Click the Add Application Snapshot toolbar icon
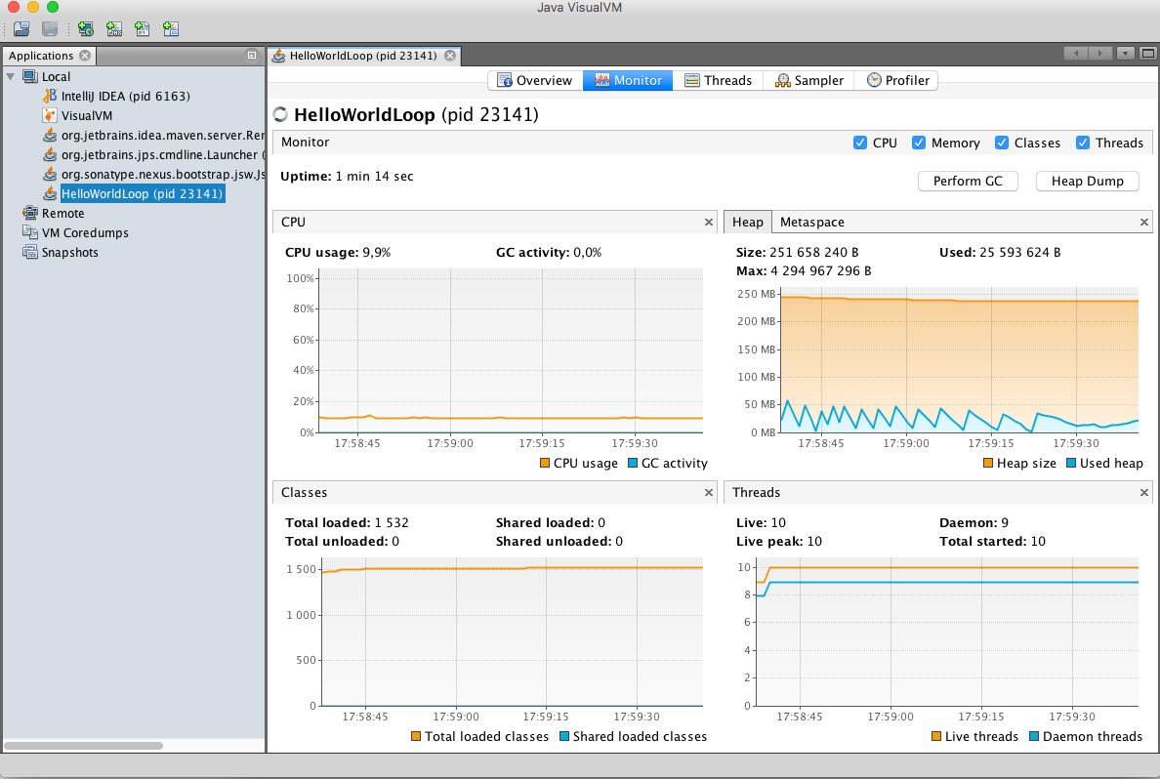This screenshot has height=779, width=1160. [171, 29]
